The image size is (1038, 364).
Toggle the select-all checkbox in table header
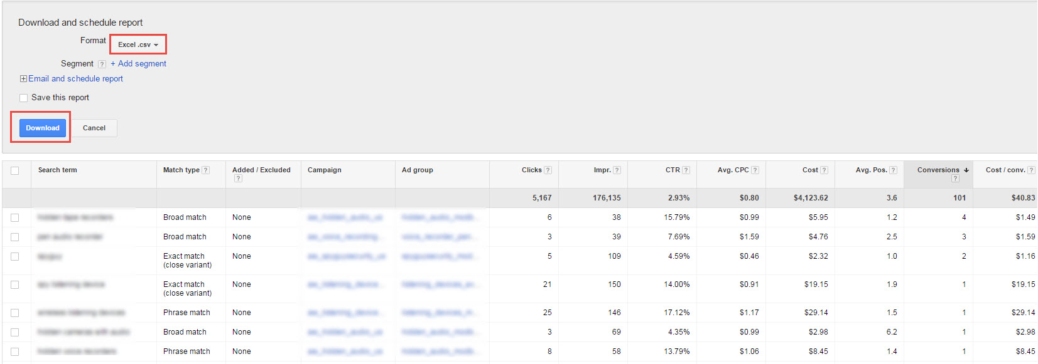[x=15, y=170]
